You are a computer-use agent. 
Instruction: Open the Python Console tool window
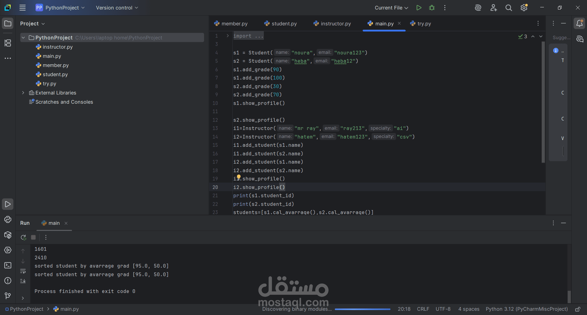[8, 220]
